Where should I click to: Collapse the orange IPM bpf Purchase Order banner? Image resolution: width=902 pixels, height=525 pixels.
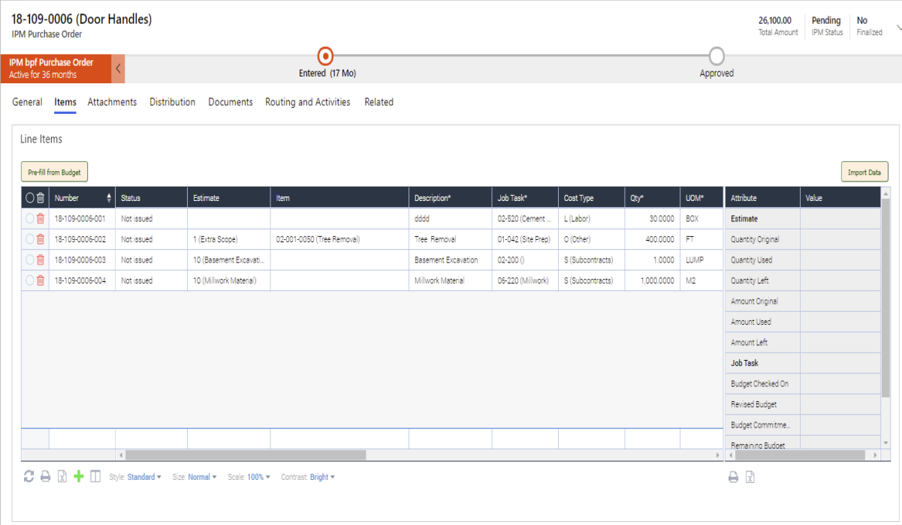(x=118, y=67)
